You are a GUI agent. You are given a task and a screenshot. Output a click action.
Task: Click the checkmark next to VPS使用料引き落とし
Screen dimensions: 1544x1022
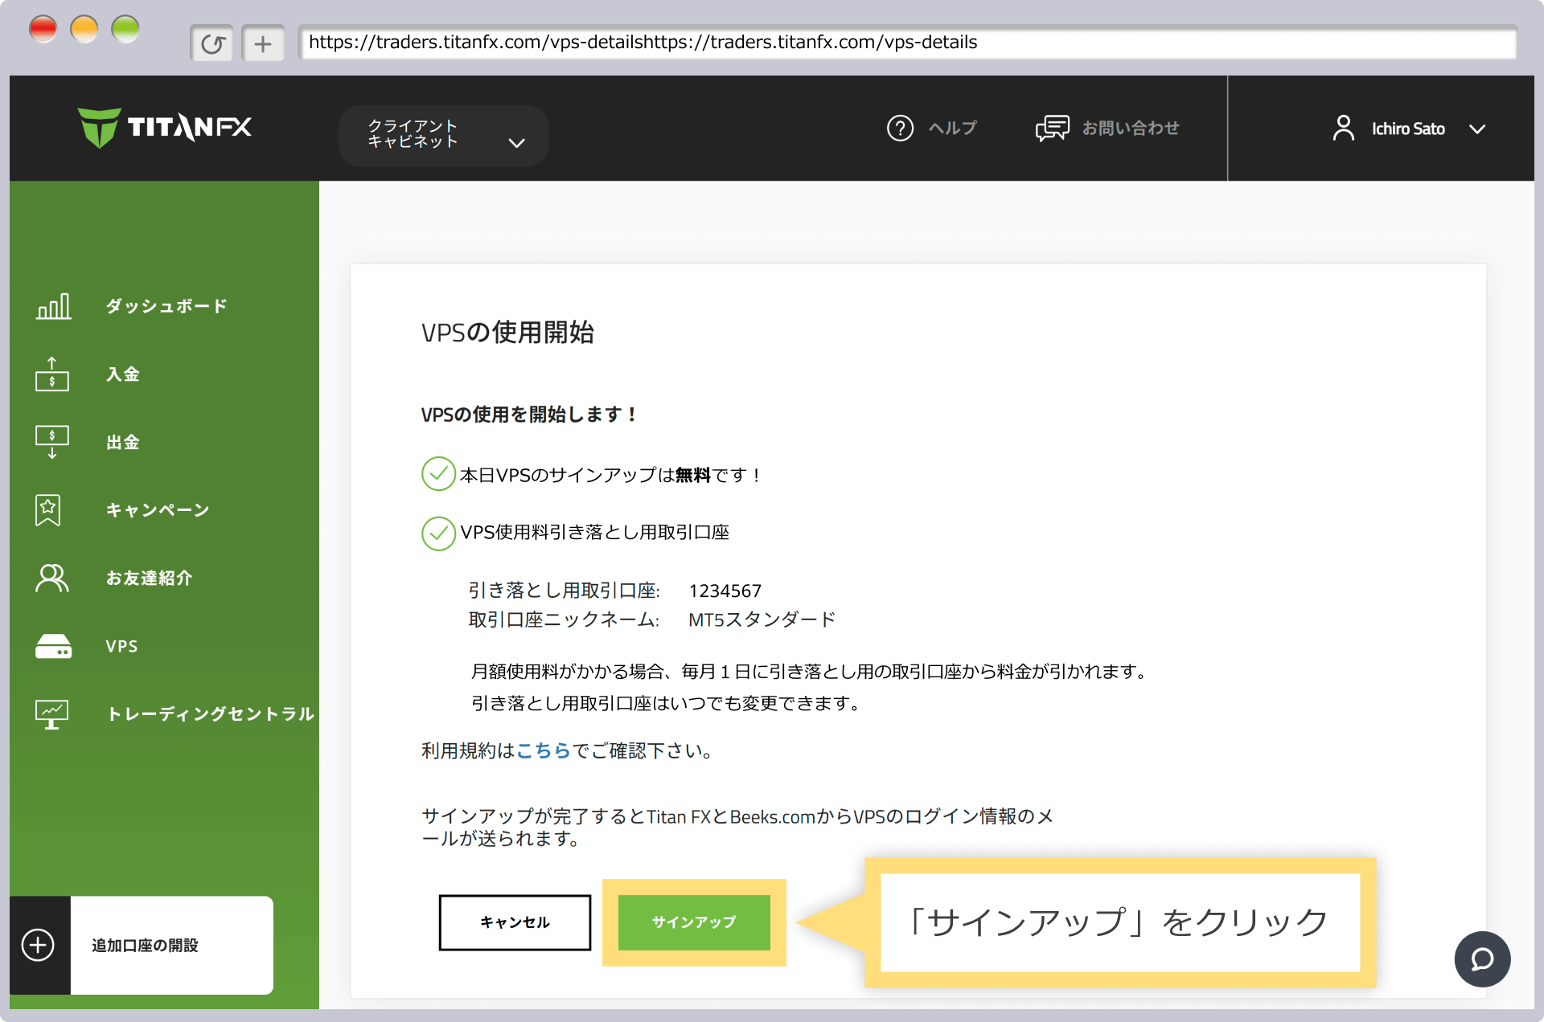coord(438,533)
